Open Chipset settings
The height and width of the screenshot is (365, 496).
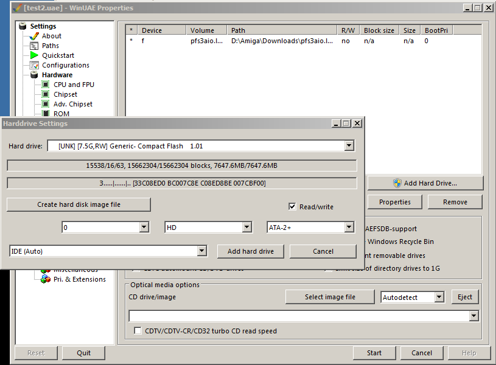pos(44,94)
